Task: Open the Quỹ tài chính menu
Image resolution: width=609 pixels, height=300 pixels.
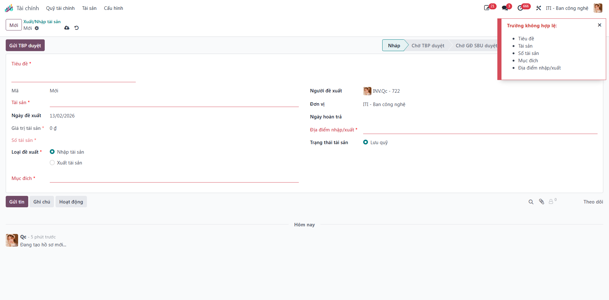Action: [x=60, y=8]
